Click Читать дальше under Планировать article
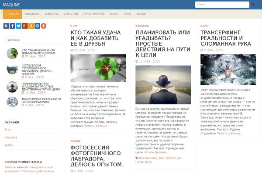Image resolution: width=262 pixels, height=174 pixels. point(156,152)
